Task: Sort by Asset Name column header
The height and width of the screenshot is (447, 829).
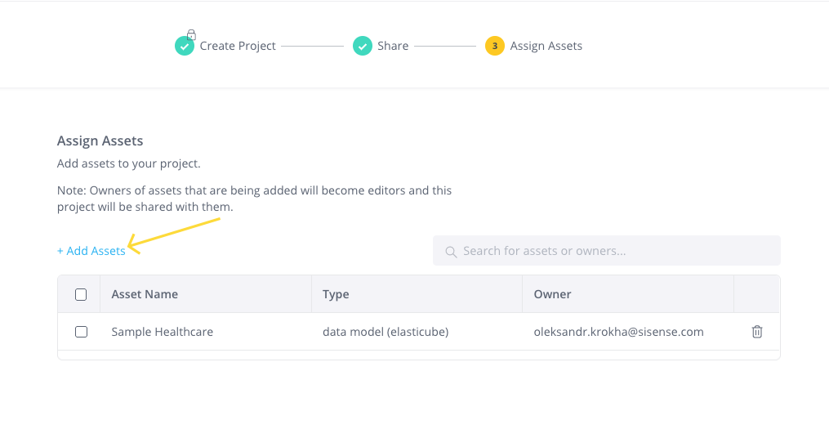Action: 145,294
